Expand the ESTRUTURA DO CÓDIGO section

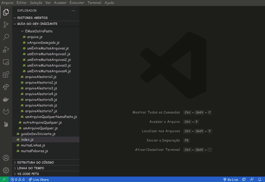click(x=35, y=163)
